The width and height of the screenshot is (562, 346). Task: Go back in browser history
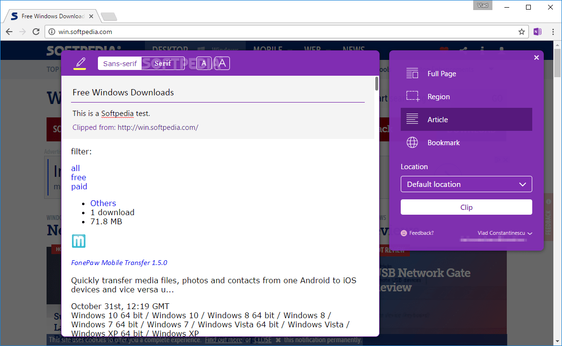pos(9,32)
